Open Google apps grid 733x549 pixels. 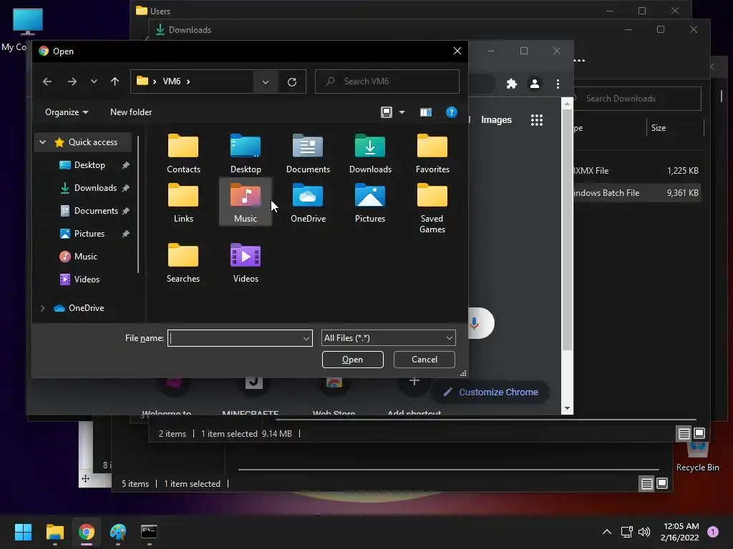pyautogui.click(x=537, y=120)
